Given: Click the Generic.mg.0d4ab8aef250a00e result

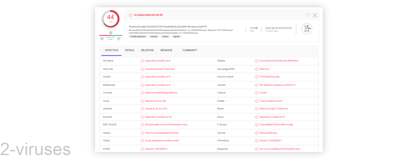Looking at the screenshot, I should [x=162, y=133].
